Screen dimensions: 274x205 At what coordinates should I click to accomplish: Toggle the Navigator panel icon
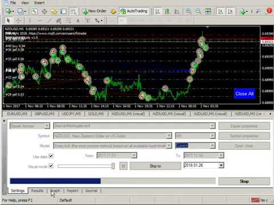point(54,11)
